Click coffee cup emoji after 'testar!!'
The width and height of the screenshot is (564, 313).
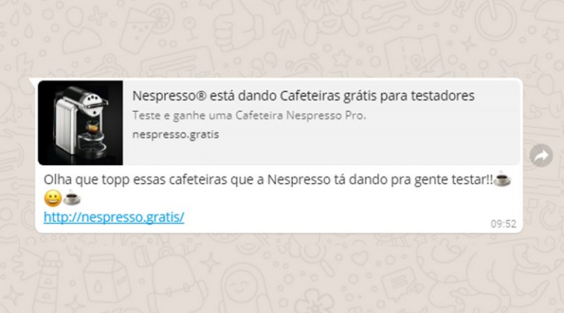502,179
